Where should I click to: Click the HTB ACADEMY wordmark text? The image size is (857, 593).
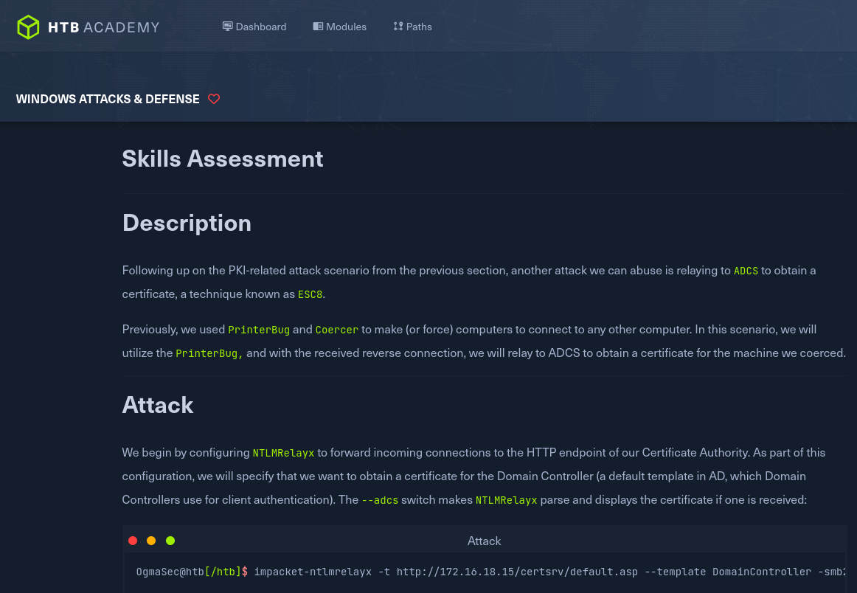click(103, 27)
